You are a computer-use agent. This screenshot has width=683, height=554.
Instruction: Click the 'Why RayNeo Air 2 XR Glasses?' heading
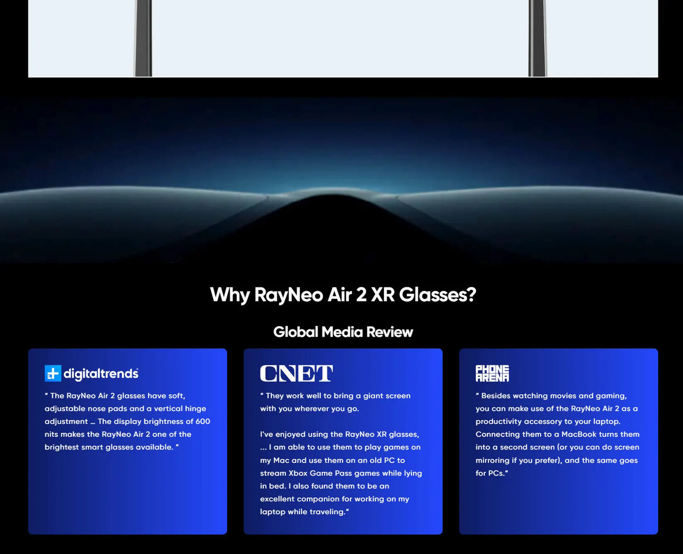coord(344,294)
